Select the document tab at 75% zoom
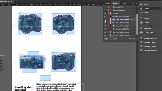 [7, 2]
